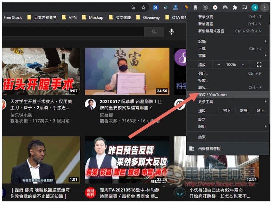
Task: Open the Chrome profile avatar 'H'
Action: pyautogui.click(x=255, y=7)
